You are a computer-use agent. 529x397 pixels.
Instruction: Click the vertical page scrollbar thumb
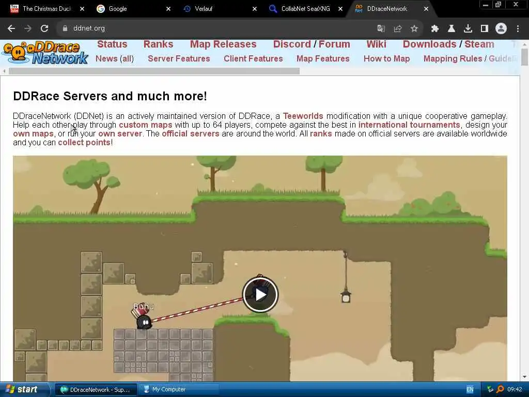(524, 57)
